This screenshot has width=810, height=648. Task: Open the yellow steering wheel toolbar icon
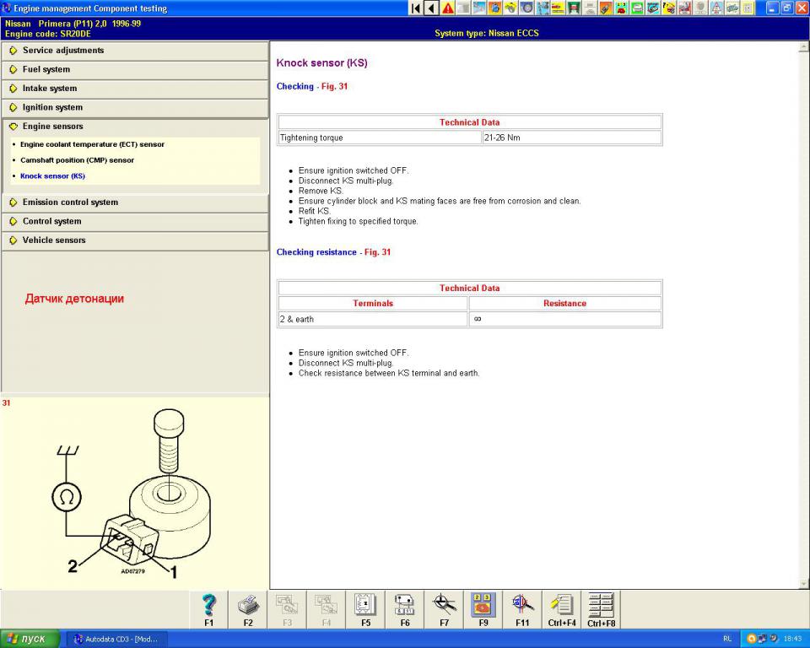pos(511,8)
